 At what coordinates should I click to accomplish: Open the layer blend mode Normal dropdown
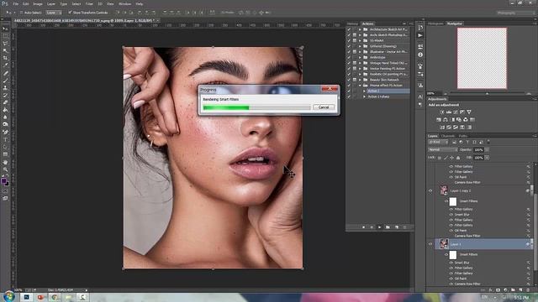(443, 149)
